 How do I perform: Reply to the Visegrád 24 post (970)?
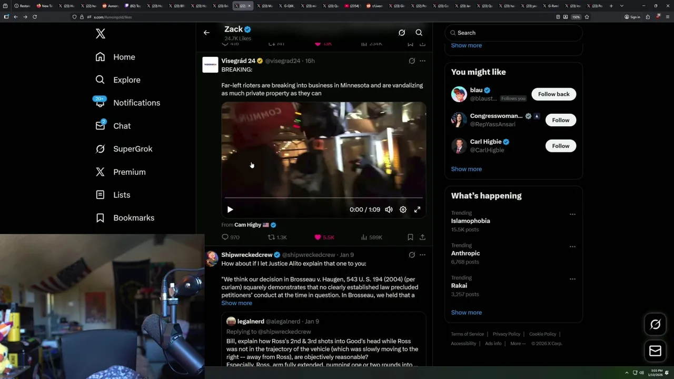tap(231, 237)
